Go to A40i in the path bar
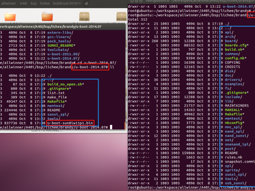This screenshot has width=255, height=191. coord(24,3)
